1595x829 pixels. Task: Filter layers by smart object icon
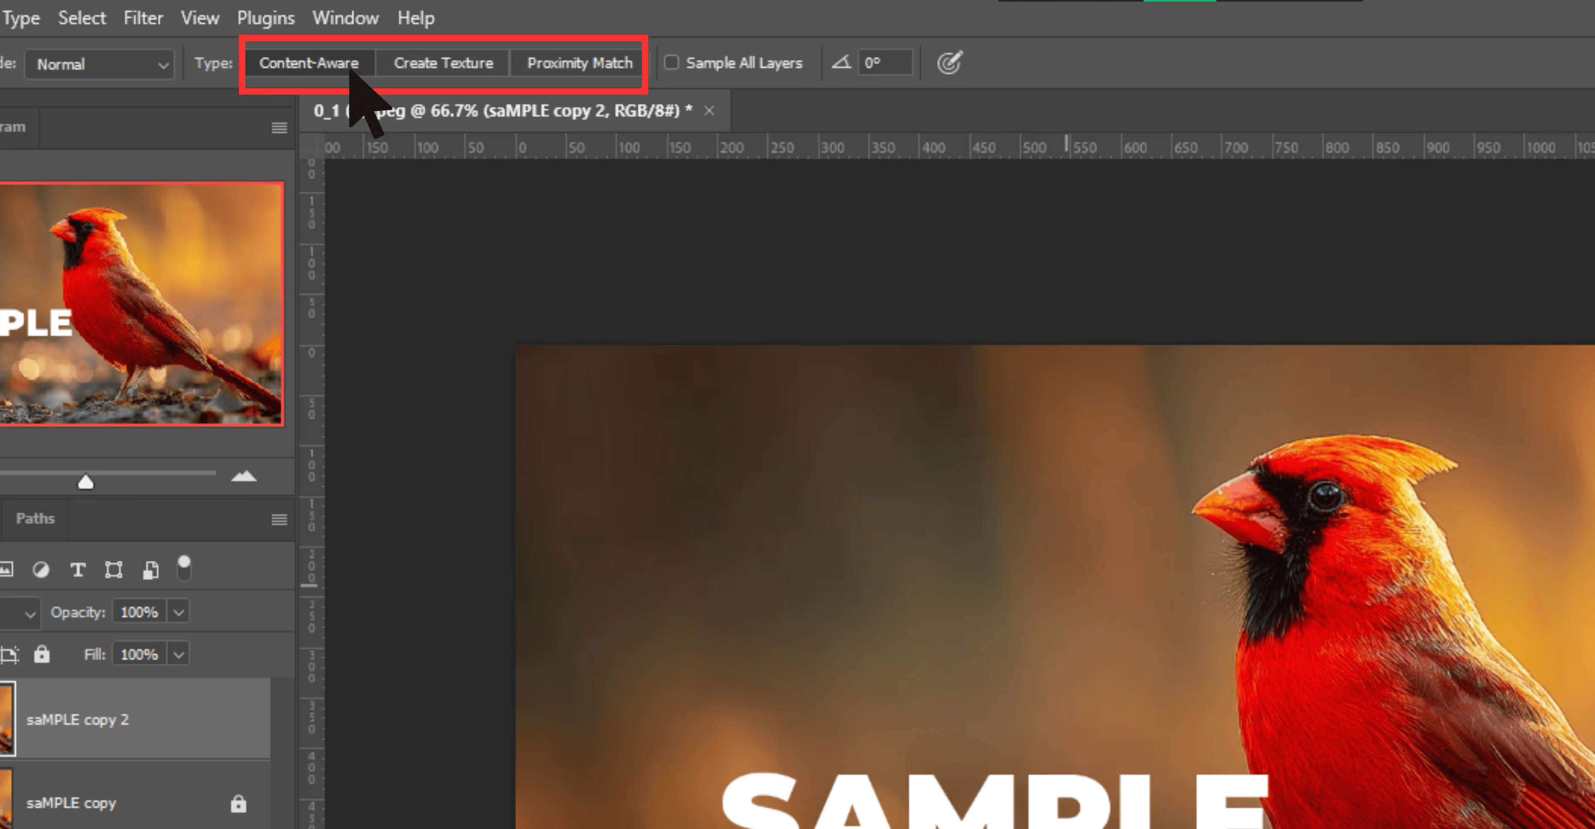pos(151,570)
